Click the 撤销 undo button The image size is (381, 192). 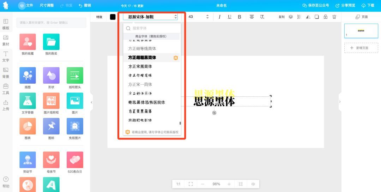coord(85,5)
